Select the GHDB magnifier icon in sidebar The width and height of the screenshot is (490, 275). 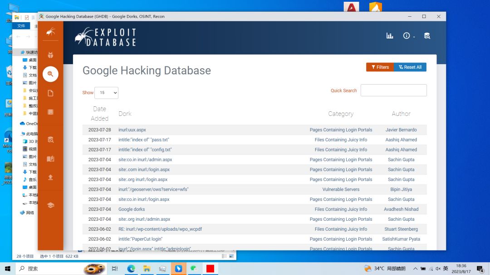[x=50, y=74]
